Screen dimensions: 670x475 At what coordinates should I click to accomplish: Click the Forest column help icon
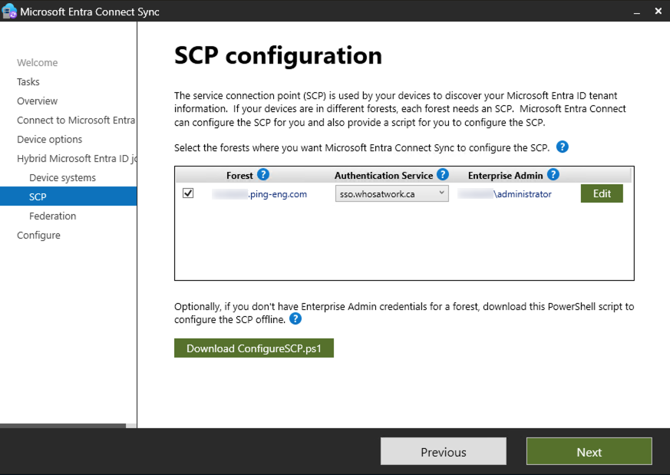[264, 174]
